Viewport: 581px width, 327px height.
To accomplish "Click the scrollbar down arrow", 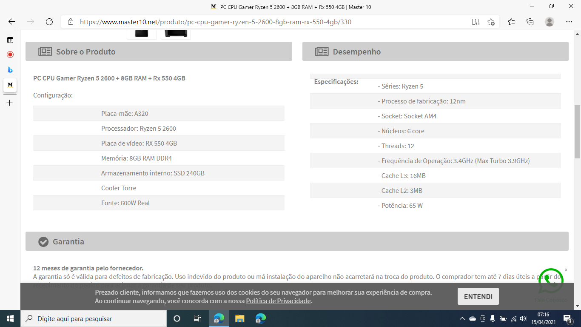I will (577, 306).
